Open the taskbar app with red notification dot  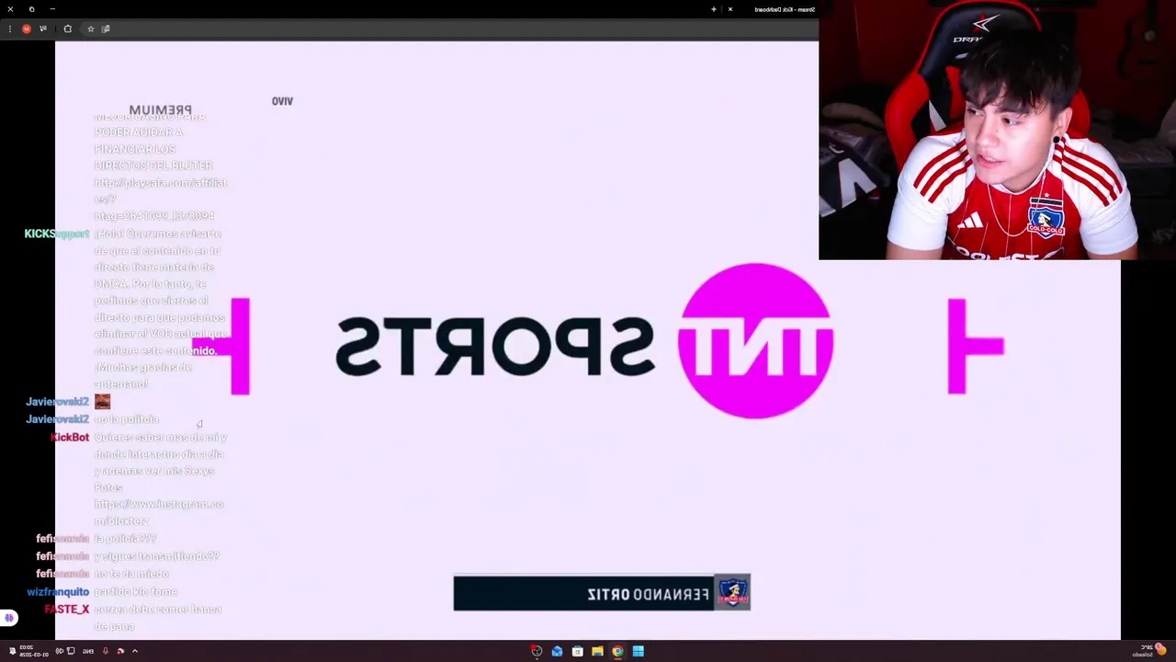tap(537, 651)
